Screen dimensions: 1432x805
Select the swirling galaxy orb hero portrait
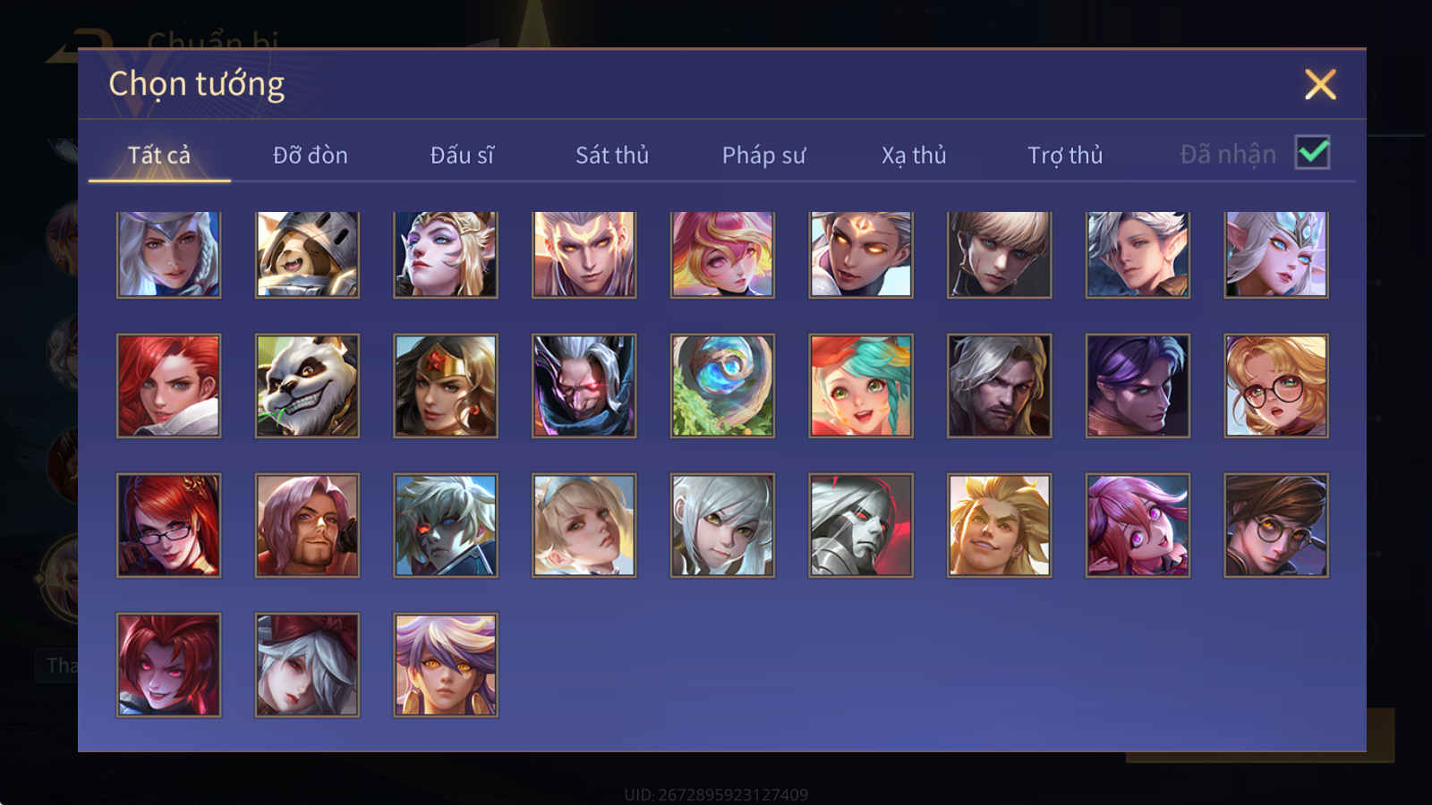point(722,386)
